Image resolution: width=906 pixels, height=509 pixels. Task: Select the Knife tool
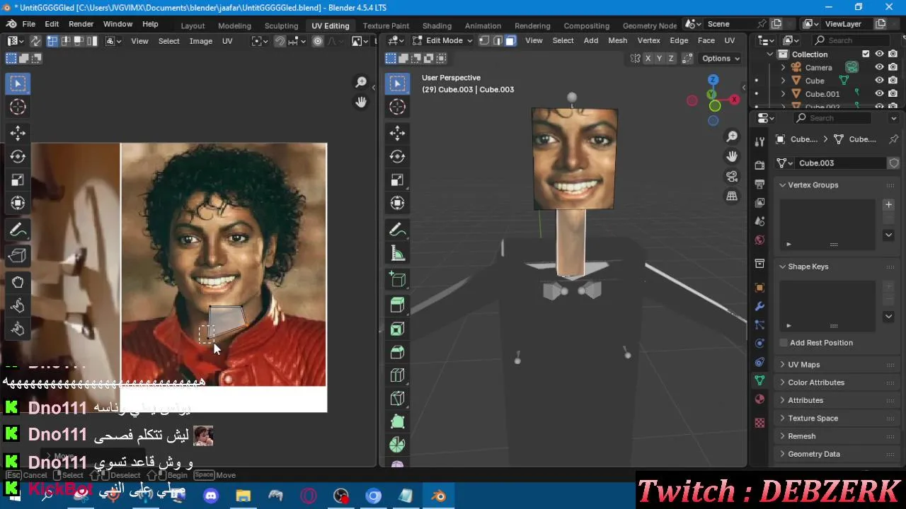coord(397,399)
